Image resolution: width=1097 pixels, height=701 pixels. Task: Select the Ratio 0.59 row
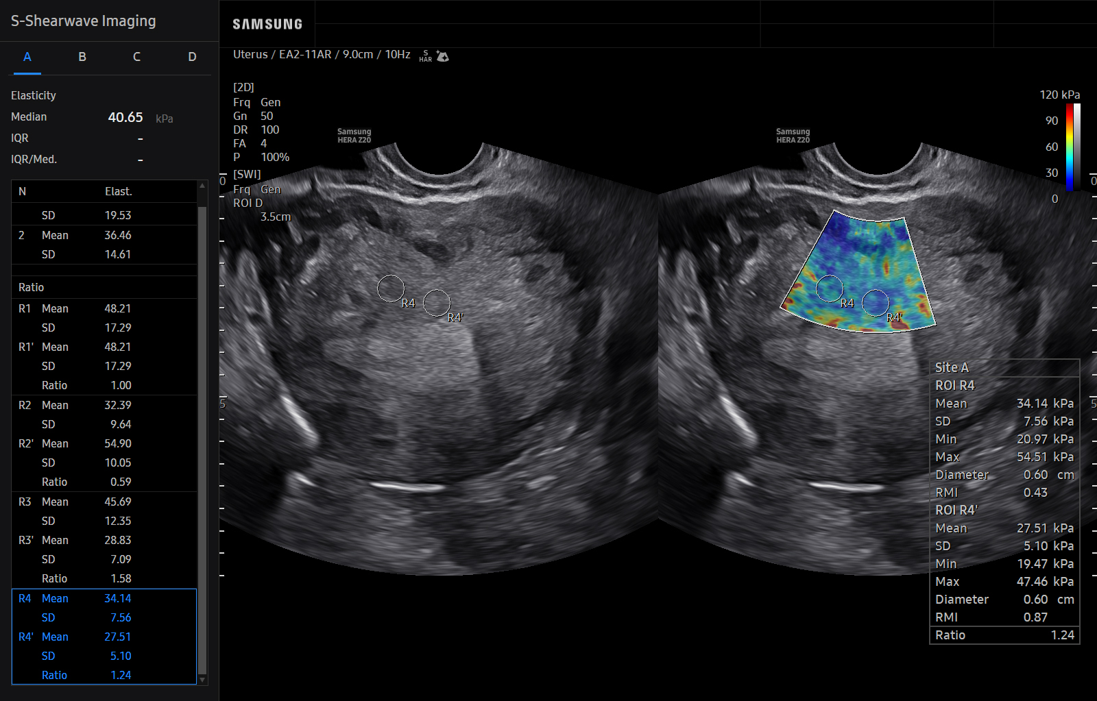tap(104, 482)
